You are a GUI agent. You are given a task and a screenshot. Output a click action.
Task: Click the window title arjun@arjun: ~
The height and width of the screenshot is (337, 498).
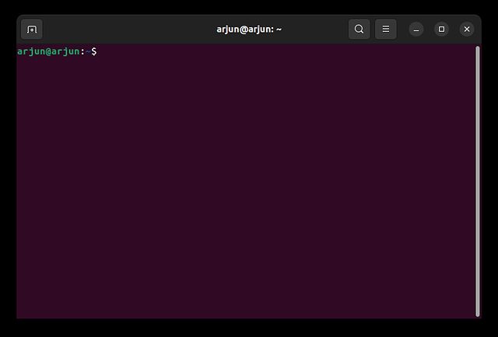click(x=249, y=30)
